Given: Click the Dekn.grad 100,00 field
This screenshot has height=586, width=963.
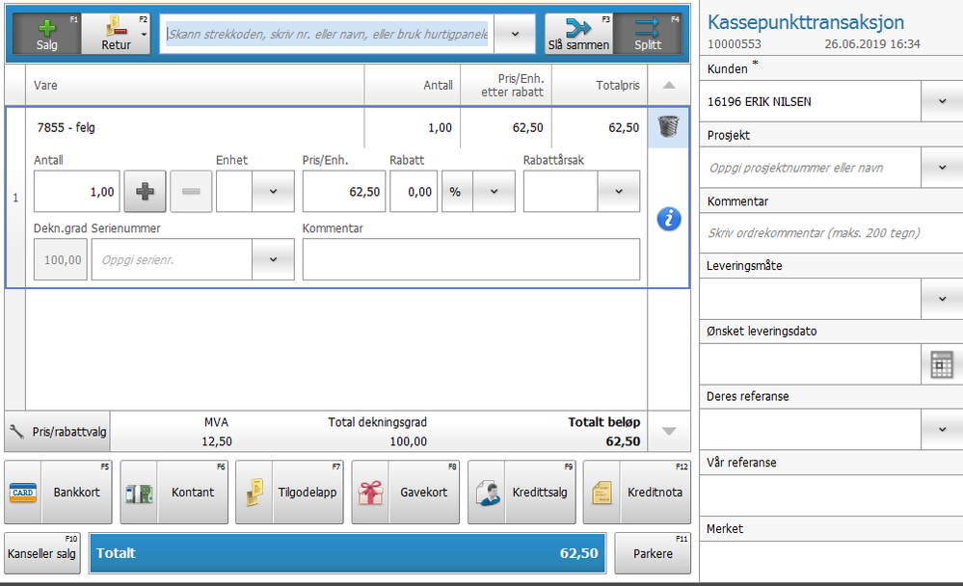Looking at the screenshot, I should 61,260.
